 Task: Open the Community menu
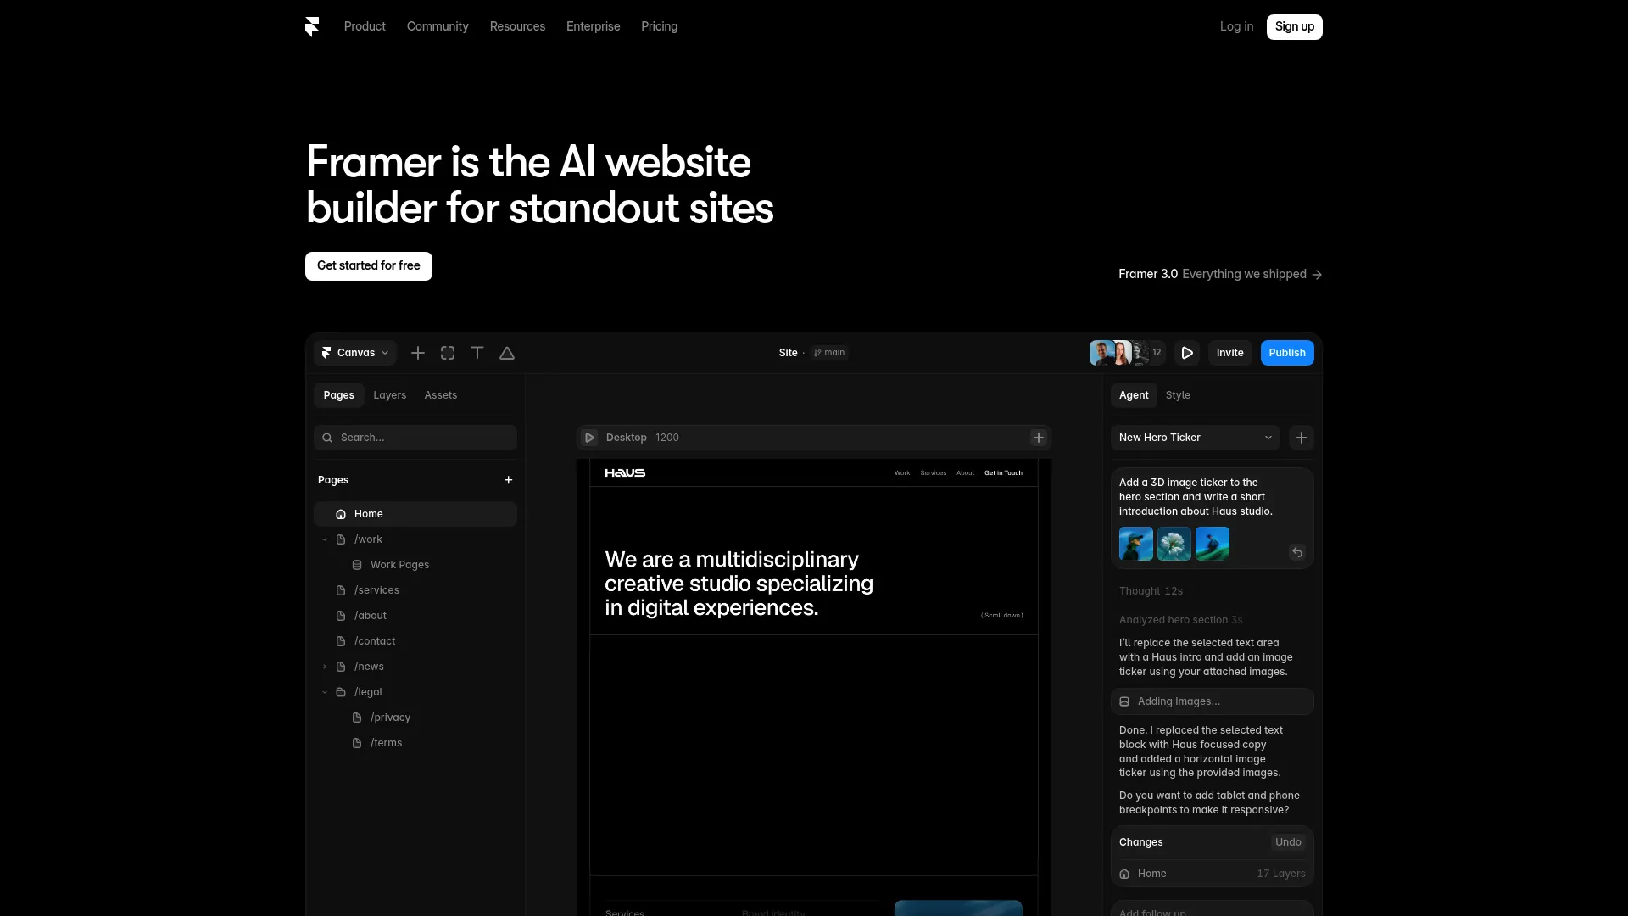point(438,26)
